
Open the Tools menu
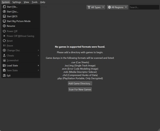click(x=34, y=2)
